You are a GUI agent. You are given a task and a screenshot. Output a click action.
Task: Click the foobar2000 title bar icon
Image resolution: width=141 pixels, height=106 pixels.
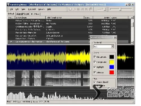[x=8, y=5]
